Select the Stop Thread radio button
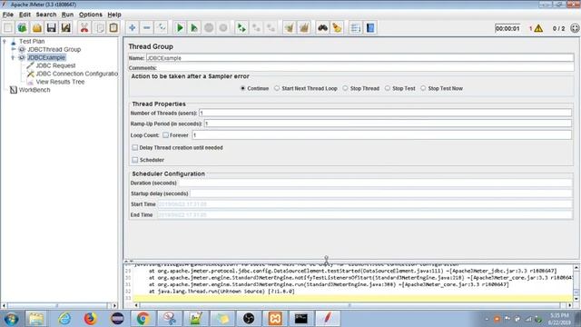 coord(345,88)
